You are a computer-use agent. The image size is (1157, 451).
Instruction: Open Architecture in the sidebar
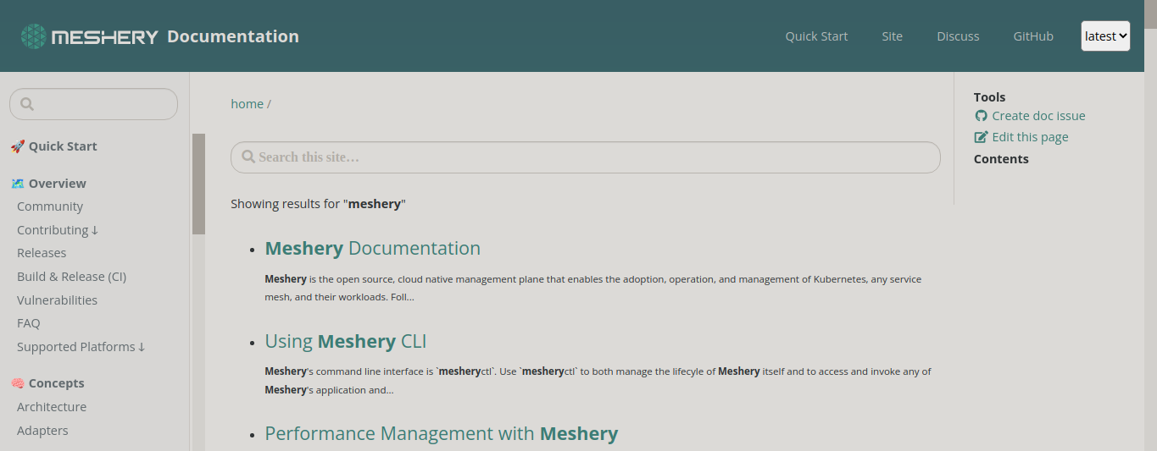[x=52, y=407]
